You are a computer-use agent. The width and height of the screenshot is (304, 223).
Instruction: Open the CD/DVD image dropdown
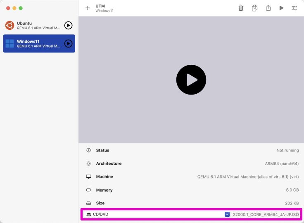[x=227, y=214]
